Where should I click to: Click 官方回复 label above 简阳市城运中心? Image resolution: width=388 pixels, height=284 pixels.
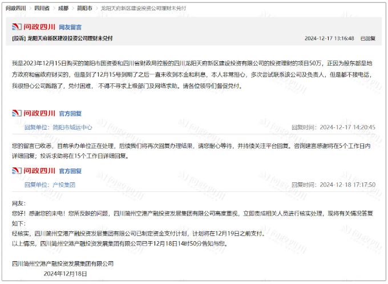[x=70, y=114]
